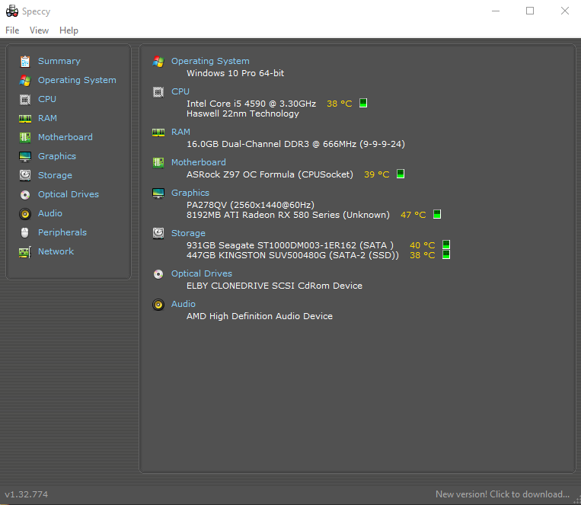Select Graphics in the sidebar
581x505 pixels.
56,156
